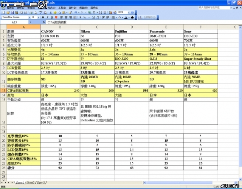Launch the Chart Wizard
This screenshot has height=189, width=242.
tap(110, 12)
